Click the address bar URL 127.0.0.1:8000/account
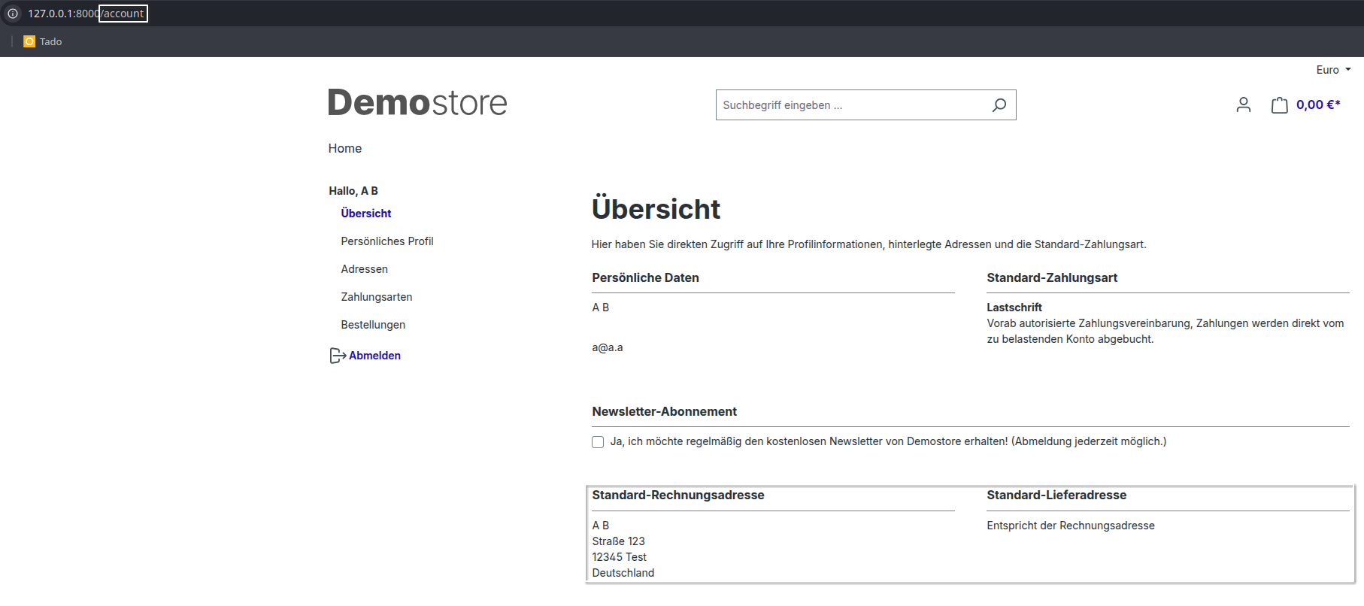This screenshot has width=1364, height=606. pyautogui.click(x=86, y=14)
